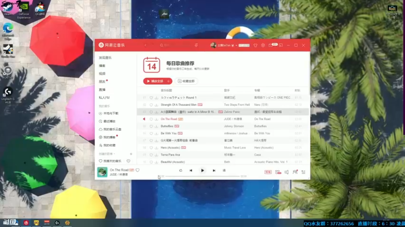Open Microsoft Edge desktop shortcut
405x227 pixels.
8,31
